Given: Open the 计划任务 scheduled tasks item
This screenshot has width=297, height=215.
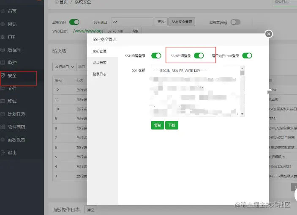Looking at the screenshot, I should point(16,114).
